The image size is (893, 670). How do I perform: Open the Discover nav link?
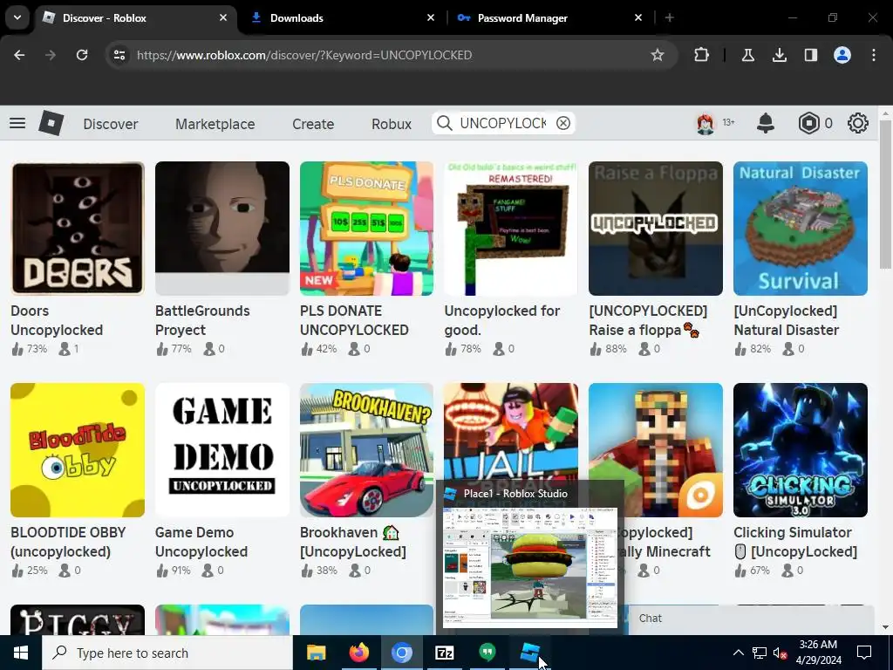(111, 124)
